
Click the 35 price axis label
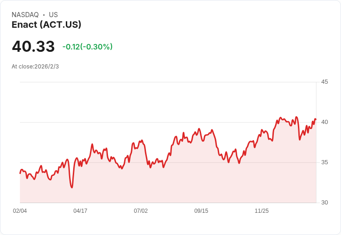324,162
